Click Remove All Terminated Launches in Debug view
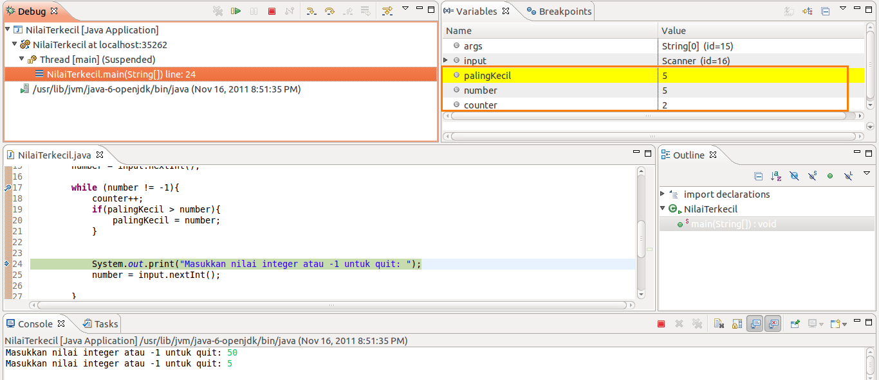Image resolution: width=879 pixels, height=380 pixels. [x=218, y=11]
